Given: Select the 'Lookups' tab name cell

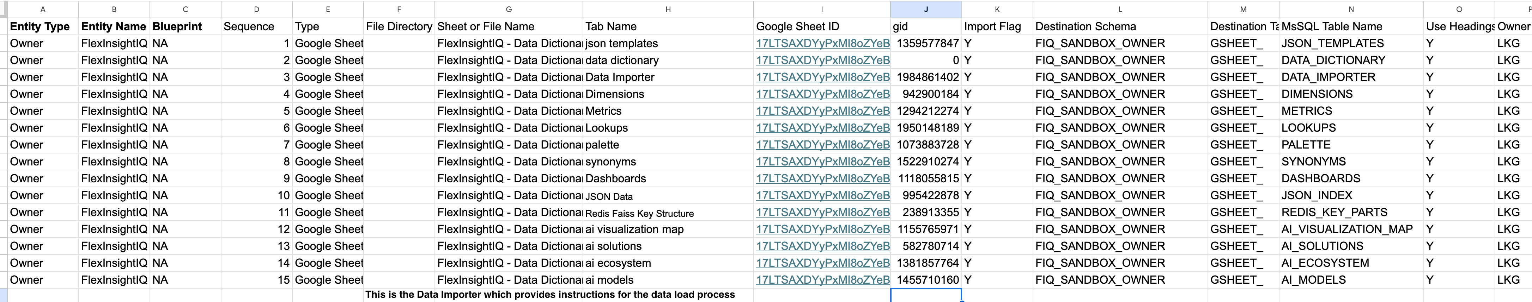Looking at the screenshot, I should coord(668,127).
